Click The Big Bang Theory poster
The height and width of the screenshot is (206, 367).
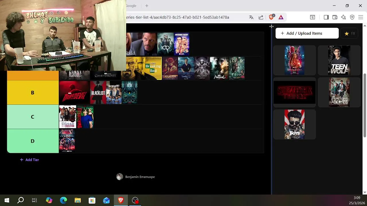coord(181,44)
